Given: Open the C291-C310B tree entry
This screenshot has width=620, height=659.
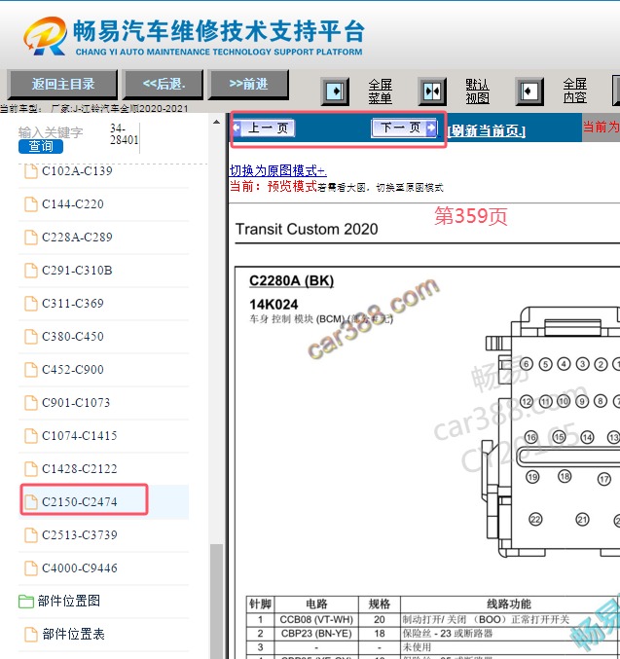Looking at the screenshot, I should point(77,271).
